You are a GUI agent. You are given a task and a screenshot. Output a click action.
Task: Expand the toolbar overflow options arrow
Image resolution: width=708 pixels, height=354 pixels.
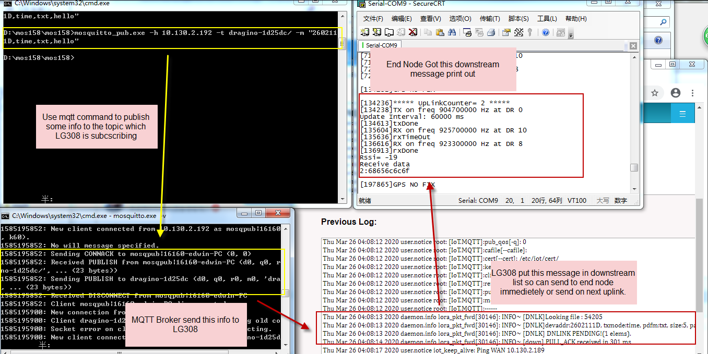(x=571, y=34)
